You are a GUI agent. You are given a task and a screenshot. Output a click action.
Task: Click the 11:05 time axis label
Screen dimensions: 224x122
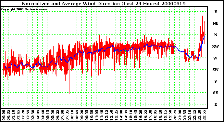click(x=96, y=115)
